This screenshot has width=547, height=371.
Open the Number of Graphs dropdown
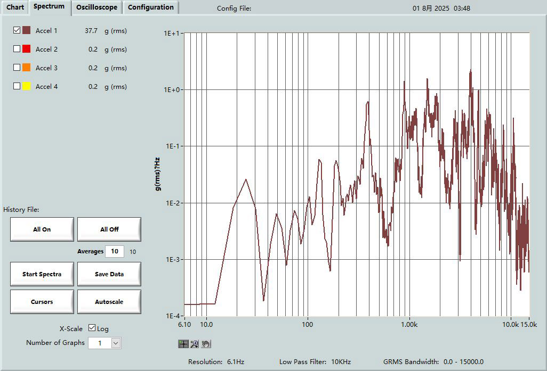pos(116,343)
